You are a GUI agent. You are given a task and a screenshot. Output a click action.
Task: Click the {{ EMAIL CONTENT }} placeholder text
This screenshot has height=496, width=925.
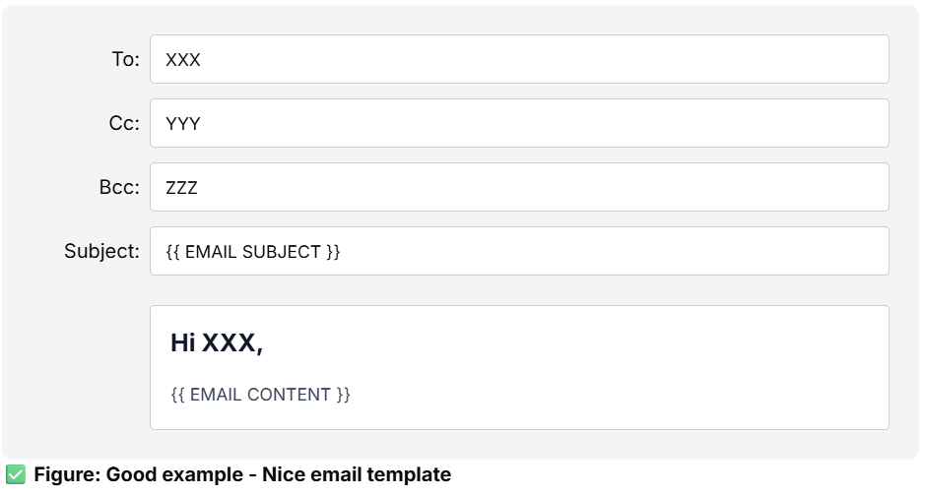coord(261,394)
